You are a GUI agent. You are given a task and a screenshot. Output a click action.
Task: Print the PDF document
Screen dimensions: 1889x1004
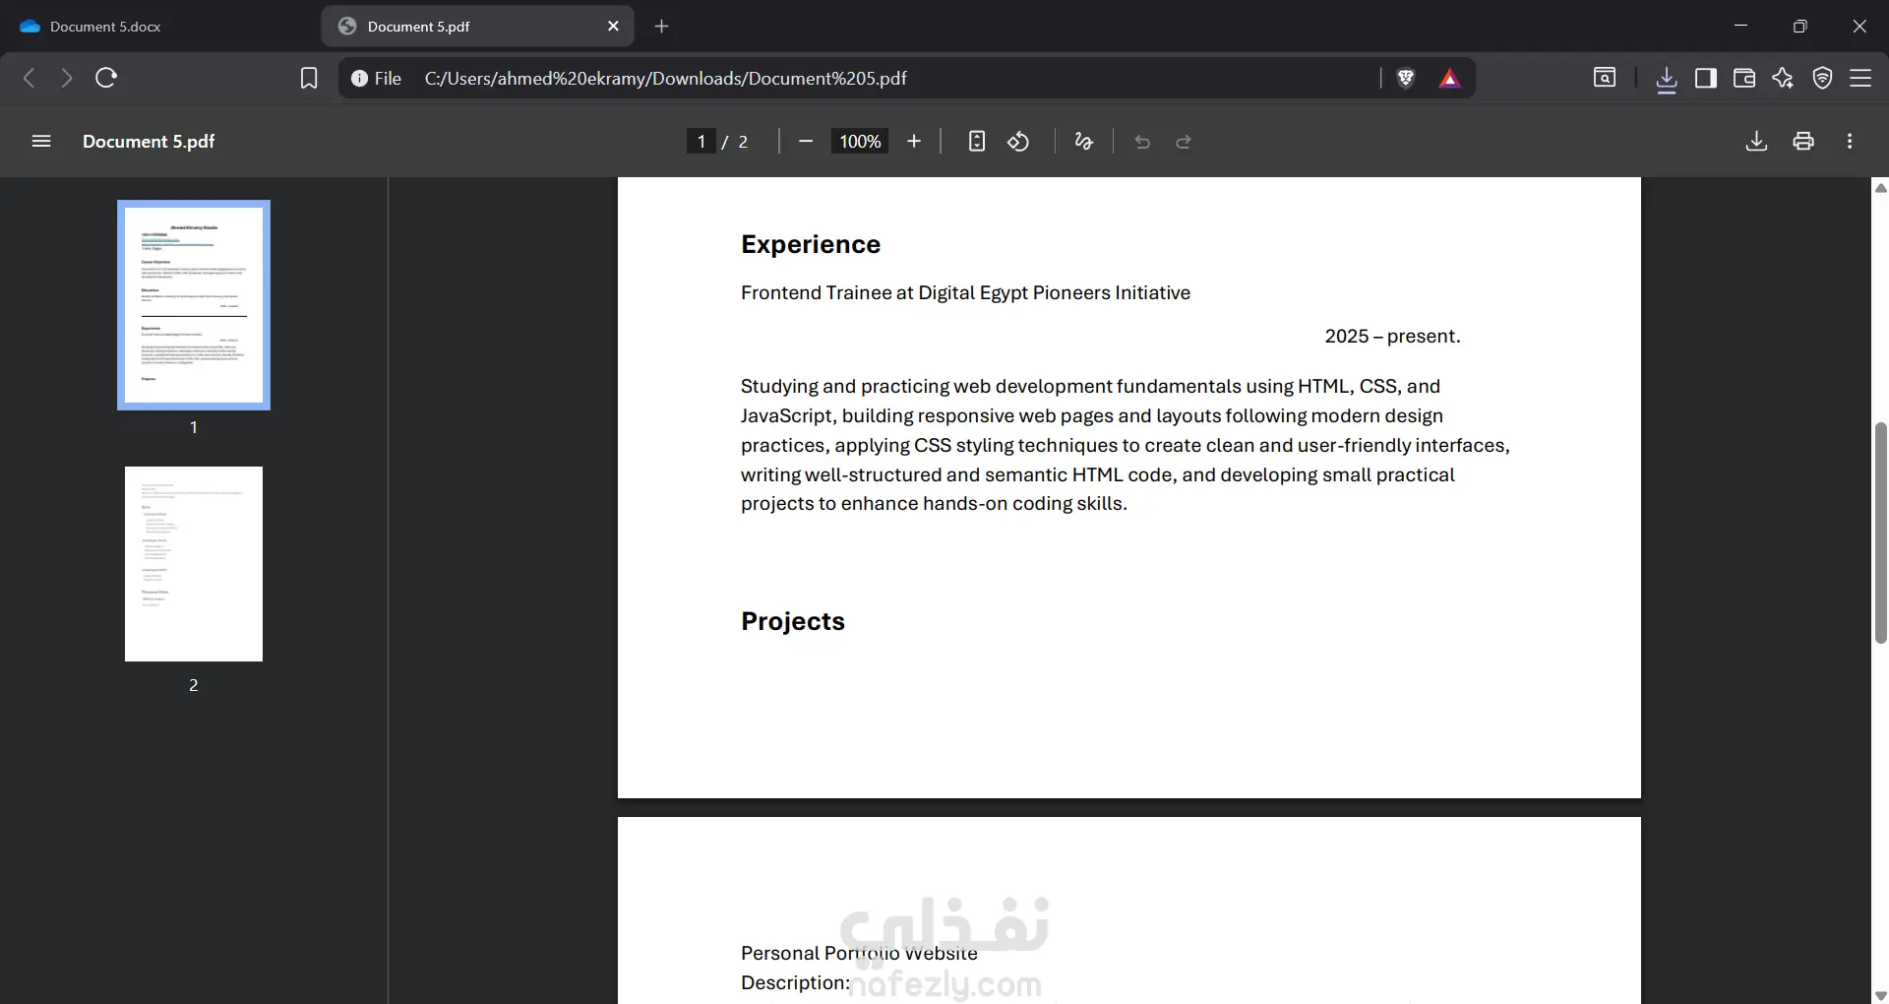[1803, 142]
